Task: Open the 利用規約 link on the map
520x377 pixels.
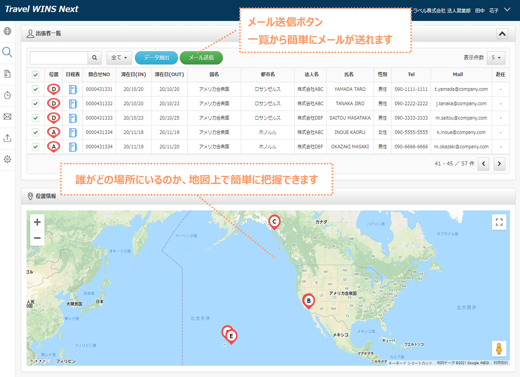Action: [x=500, y=363]
